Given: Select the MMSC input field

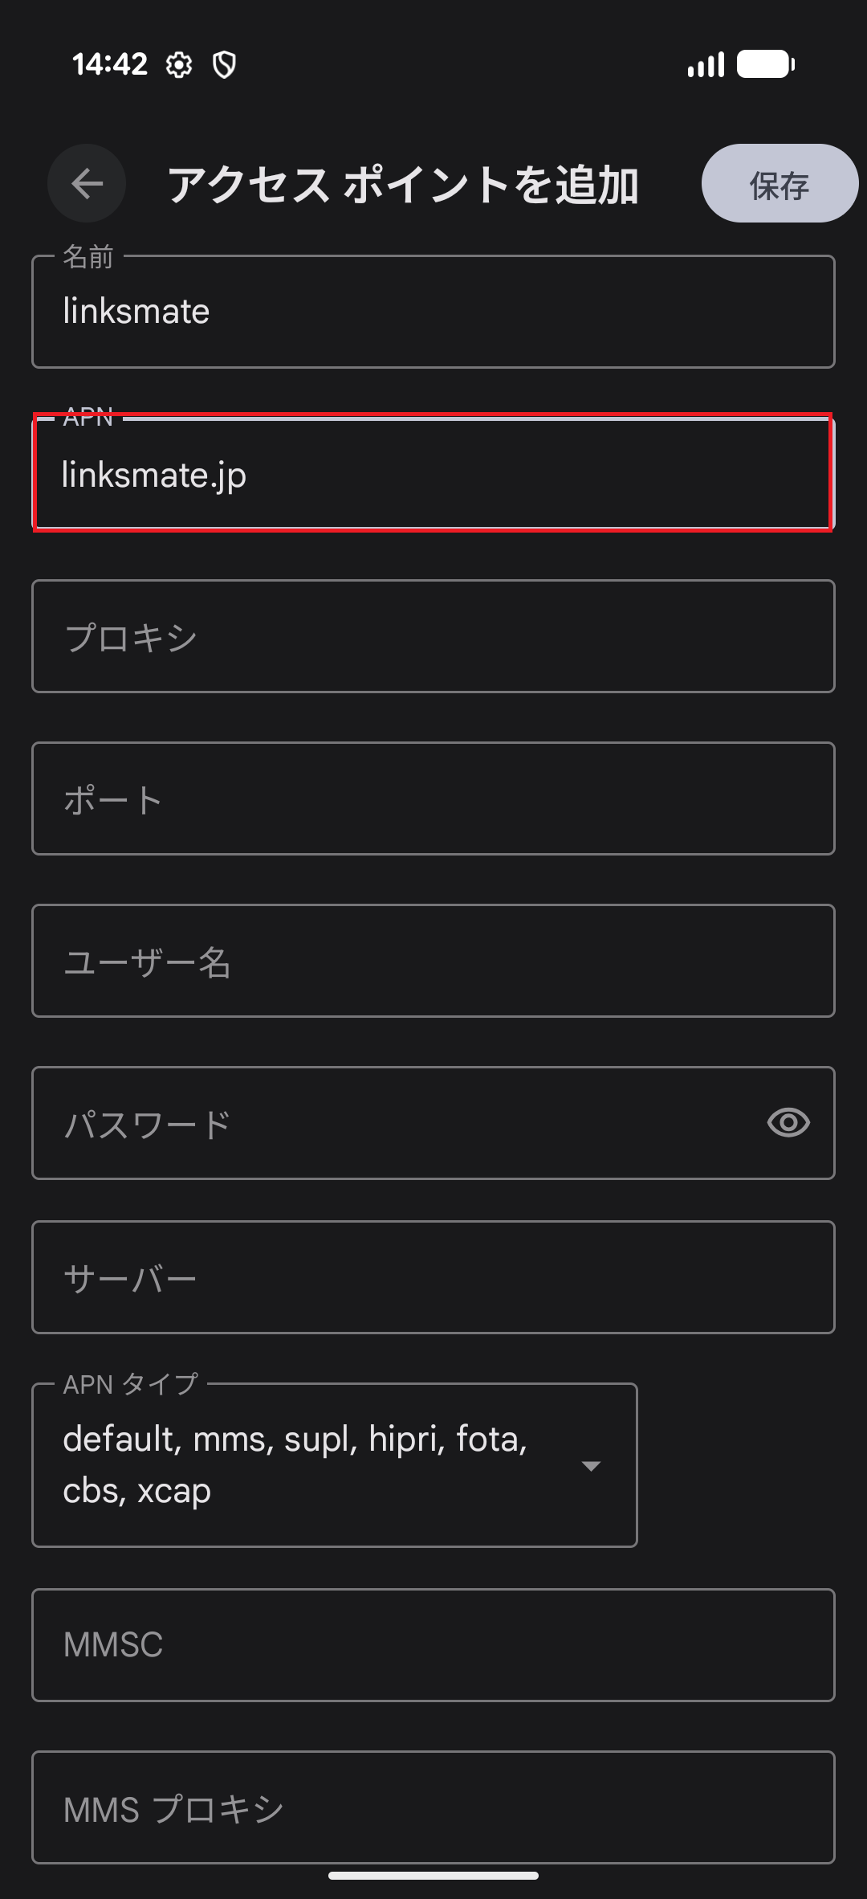Looking at the screenshot, I should 433,1646.
